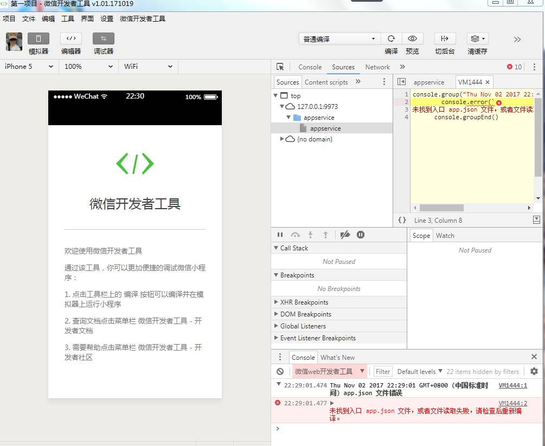Open the 微信开发者工具 menu
This screenshot has width=545, height=446.
143,19
